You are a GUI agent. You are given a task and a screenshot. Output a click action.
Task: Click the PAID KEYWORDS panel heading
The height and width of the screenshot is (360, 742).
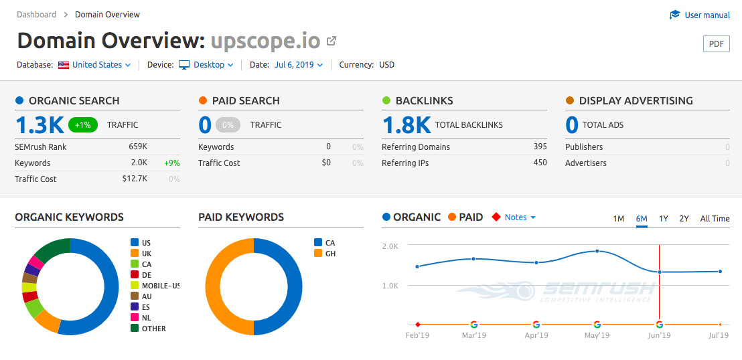point(241,217)
